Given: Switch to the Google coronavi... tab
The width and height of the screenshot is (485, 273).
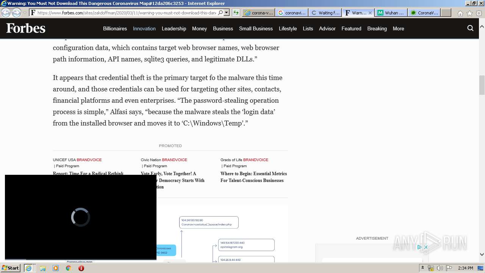Looking at the screenshot, I should pyautogui.click(x=291, y=13).
